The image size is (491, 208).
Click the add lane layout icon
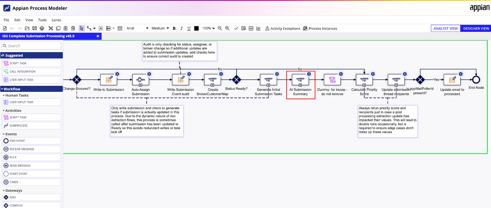[108, 28]
